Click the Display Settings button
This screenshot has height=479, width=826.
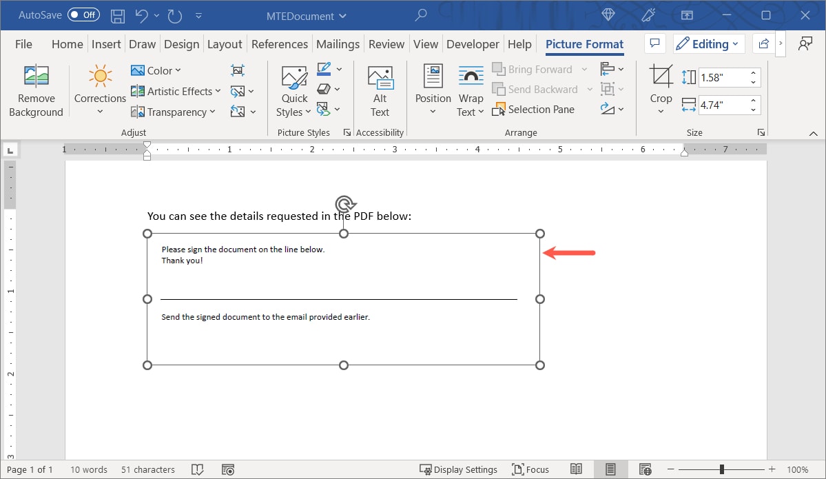(x=459, y=469)
